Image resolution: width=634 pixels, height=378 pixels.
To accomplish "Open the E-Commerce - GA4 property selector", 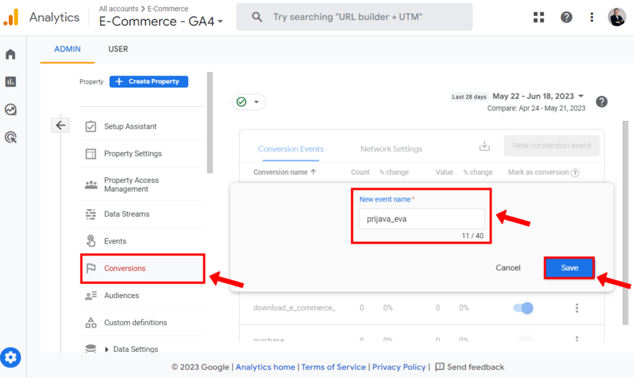I will [x=161, y=22].
